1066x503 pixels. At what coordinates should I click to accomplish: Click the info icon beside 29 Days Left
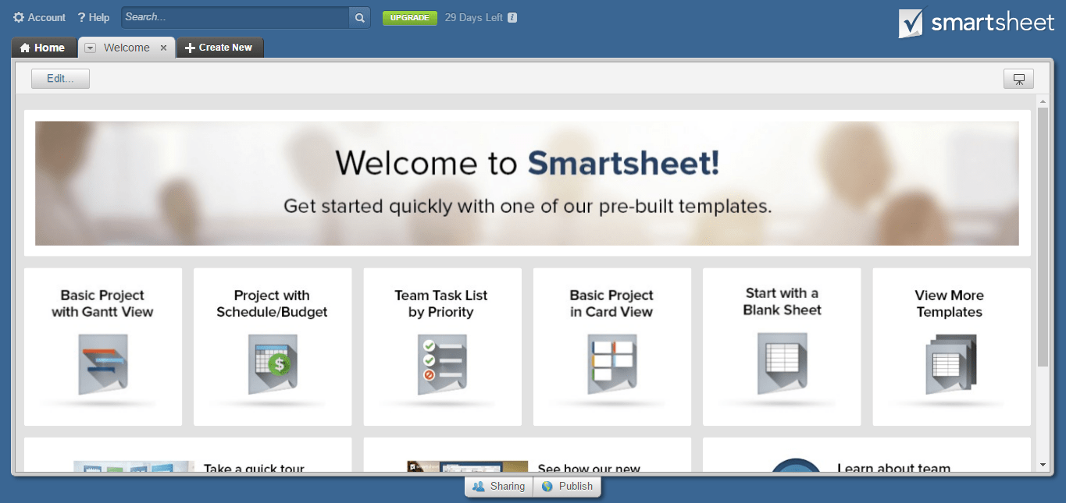pyautogui.click(x=512, y=17)
